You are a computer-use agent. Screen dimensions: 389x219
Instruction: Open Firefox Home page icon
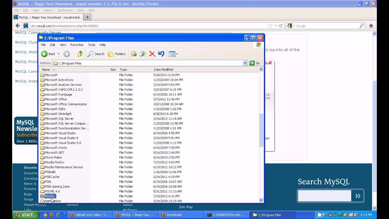pos(371,26)
